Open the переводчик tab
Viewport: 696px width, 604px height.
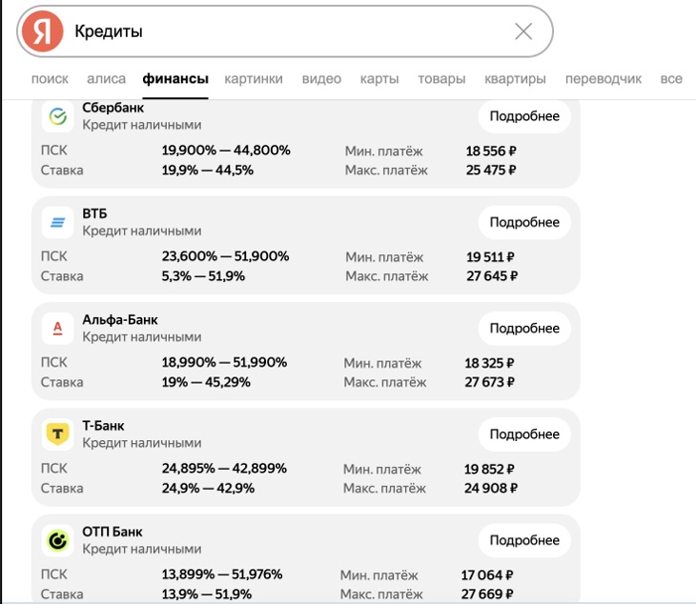coord(603,79)
